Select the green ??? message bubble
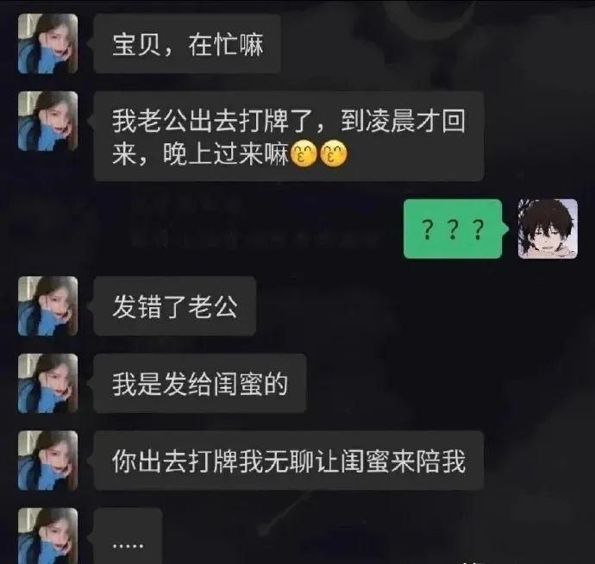Screen dimensions: 595x564 pos(453,229)
